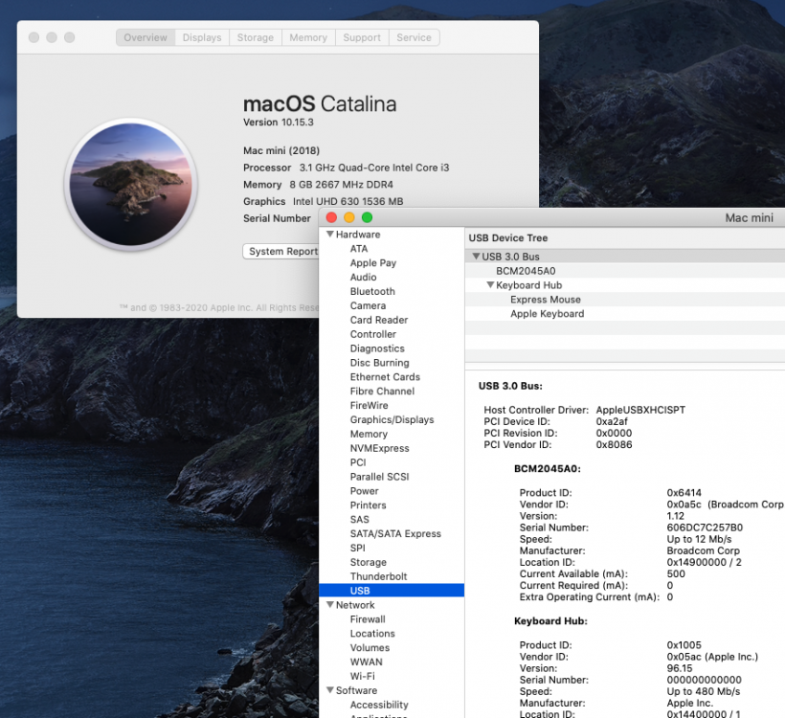This screenshot has height=718, width=785.
Task: Select Locations under Network
Action: tap(372, 634)
